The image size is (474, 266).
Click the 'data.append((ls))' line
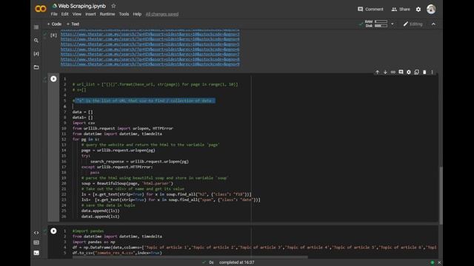tap(101, 211)
